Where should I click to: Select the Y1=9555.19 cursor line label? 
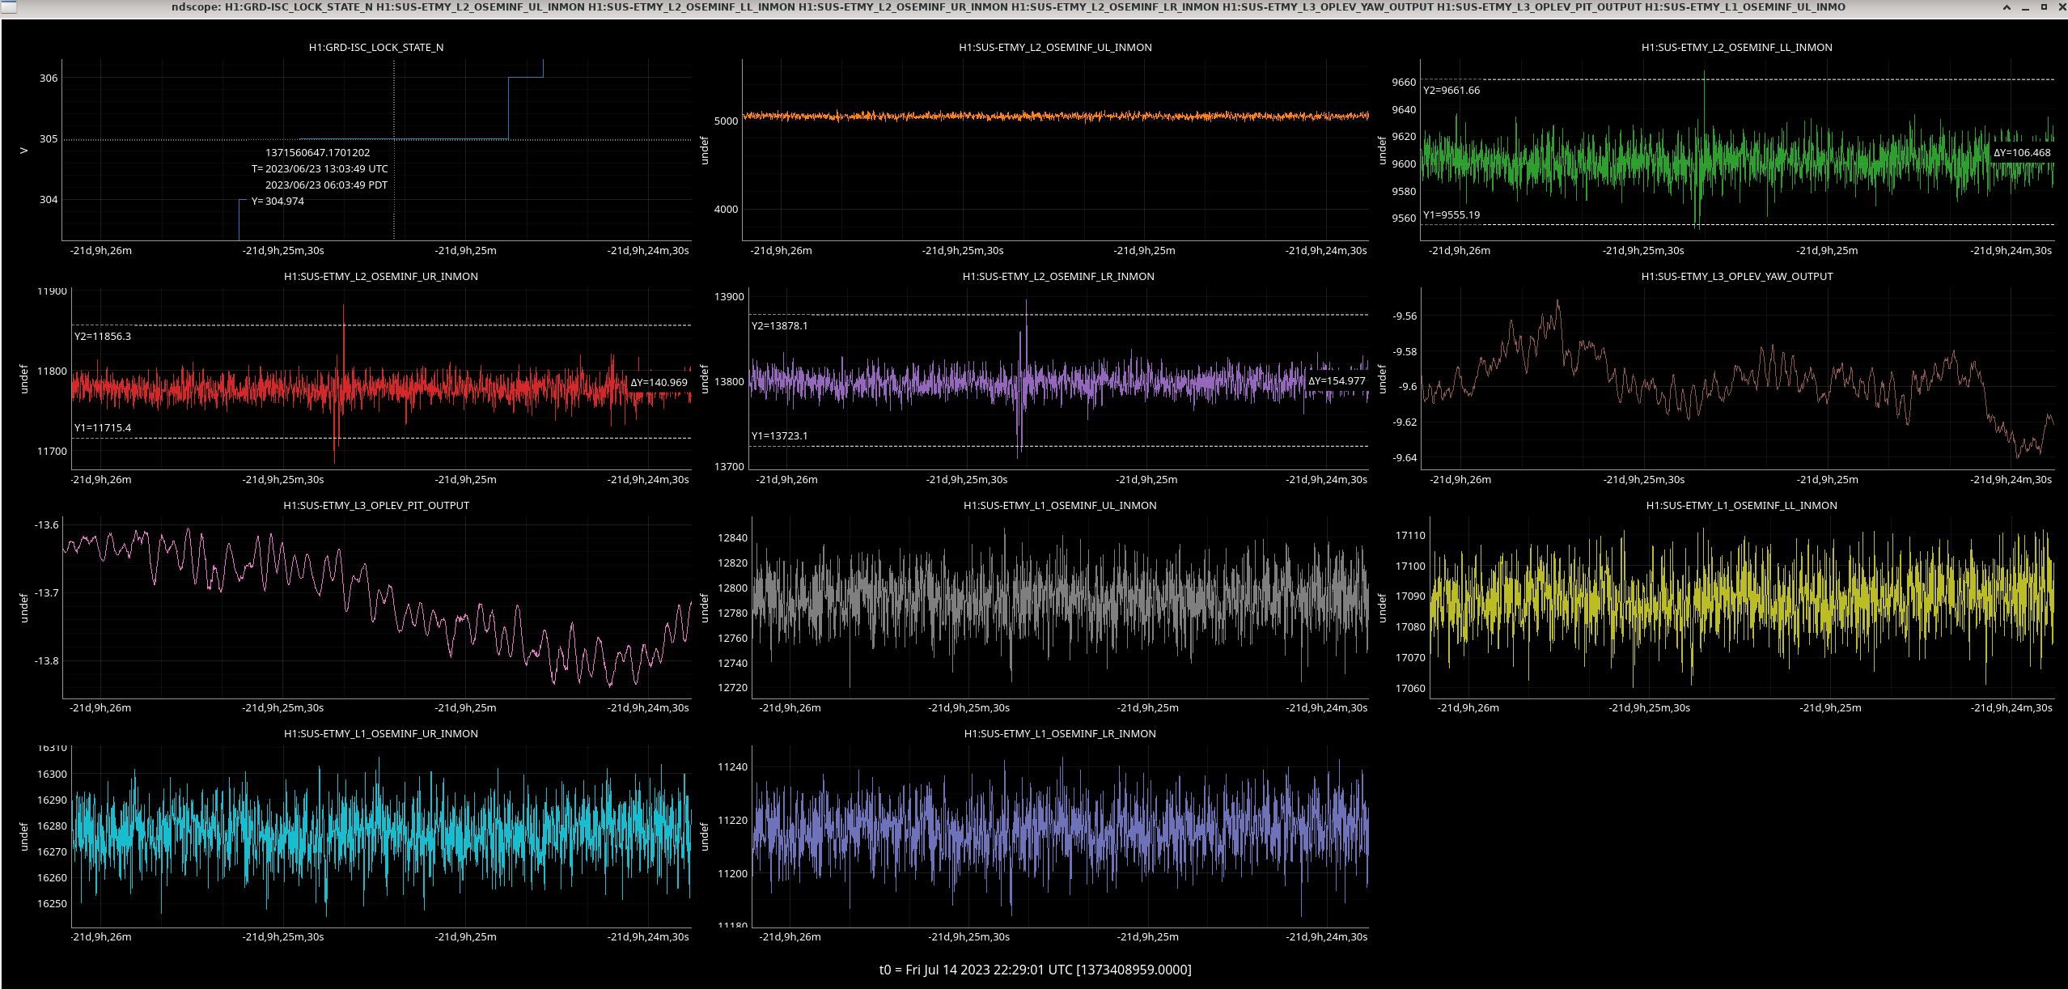(x=1451, y=215)
